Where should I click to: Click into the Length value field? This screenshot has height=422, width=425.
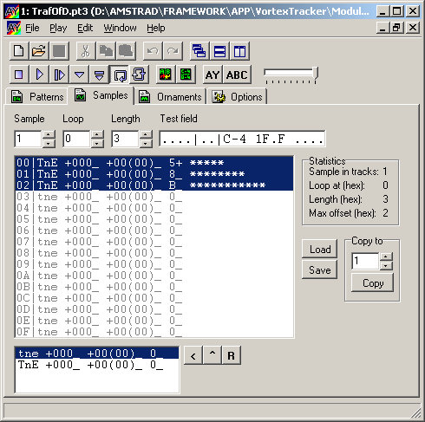click(126, 139)
